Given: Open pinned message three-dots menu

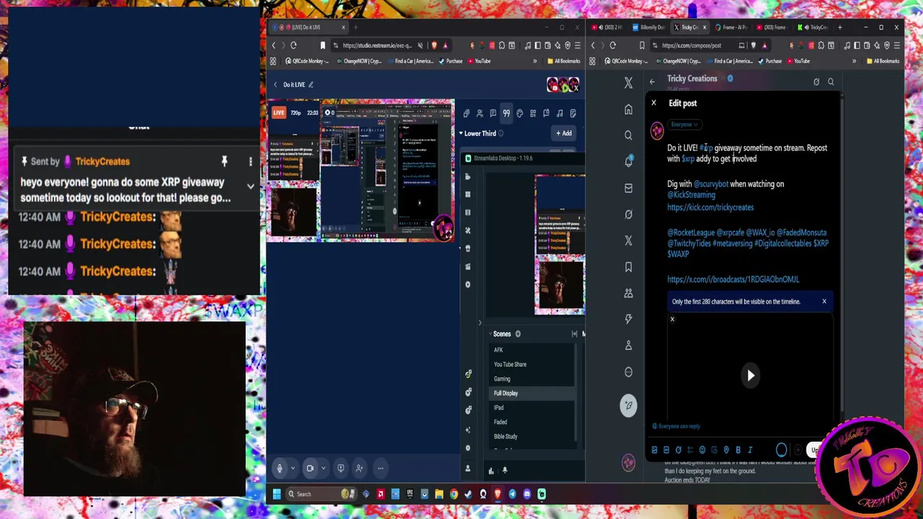Looking at the screenshot, I should pos(250,161).
